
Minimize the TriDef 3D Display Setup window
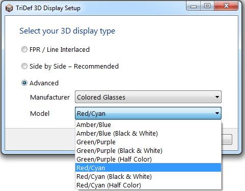[x=194, y=6]
